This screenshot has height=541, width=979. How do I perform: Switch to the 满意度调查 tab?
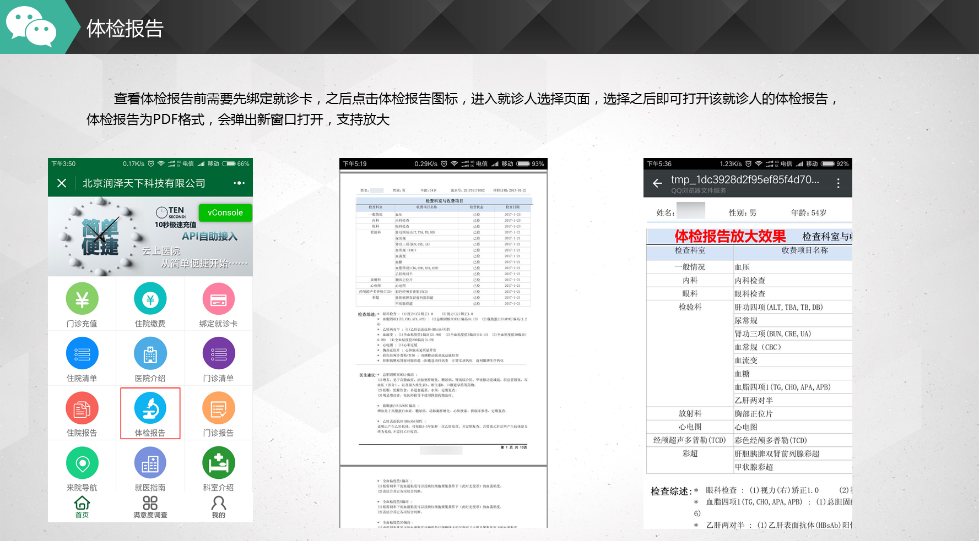coord(150,507)
